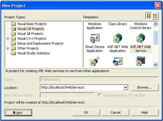The width and height of the screenshot is (163, 121).
Task: Click the Smart Device Application label text
Action: (x=95, y=49)
